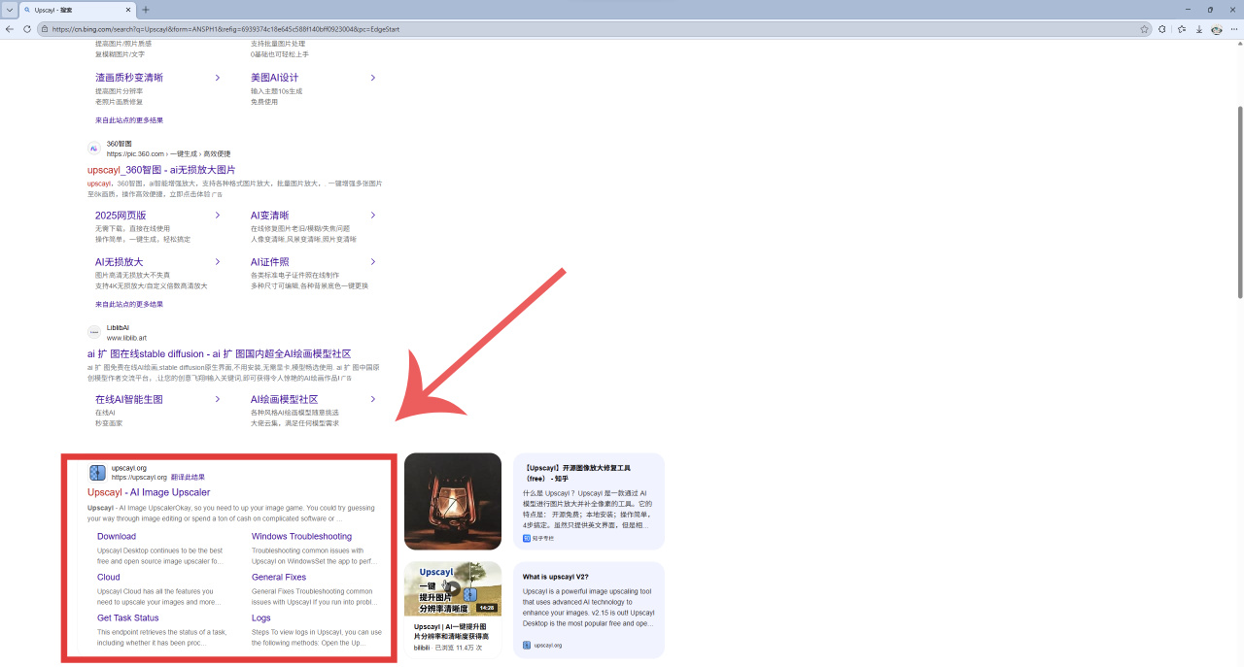This screenshot has width=1244, height=667.
Task: Click the chevron next to AI证件照
Action: [x=372, y=262]
